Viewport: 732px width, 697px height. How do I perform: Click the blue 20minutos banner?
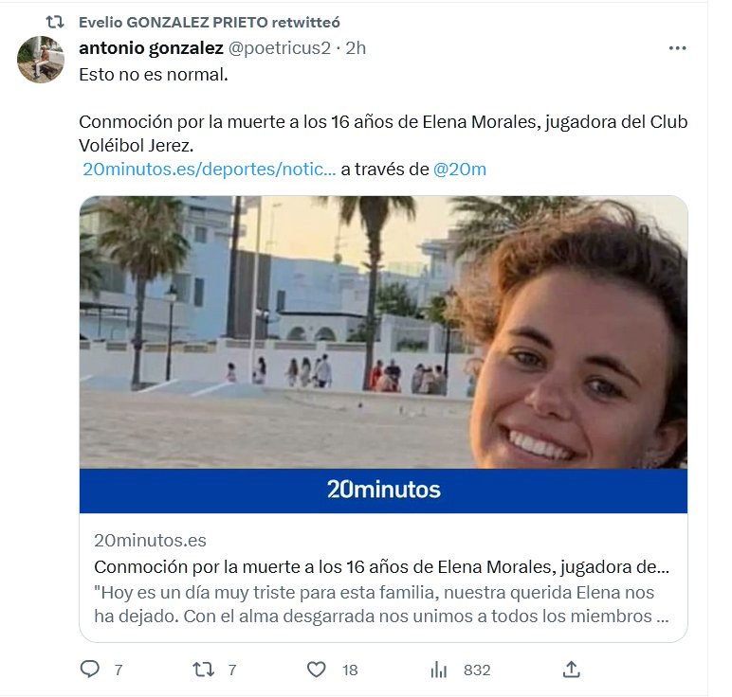coord(383,491)
